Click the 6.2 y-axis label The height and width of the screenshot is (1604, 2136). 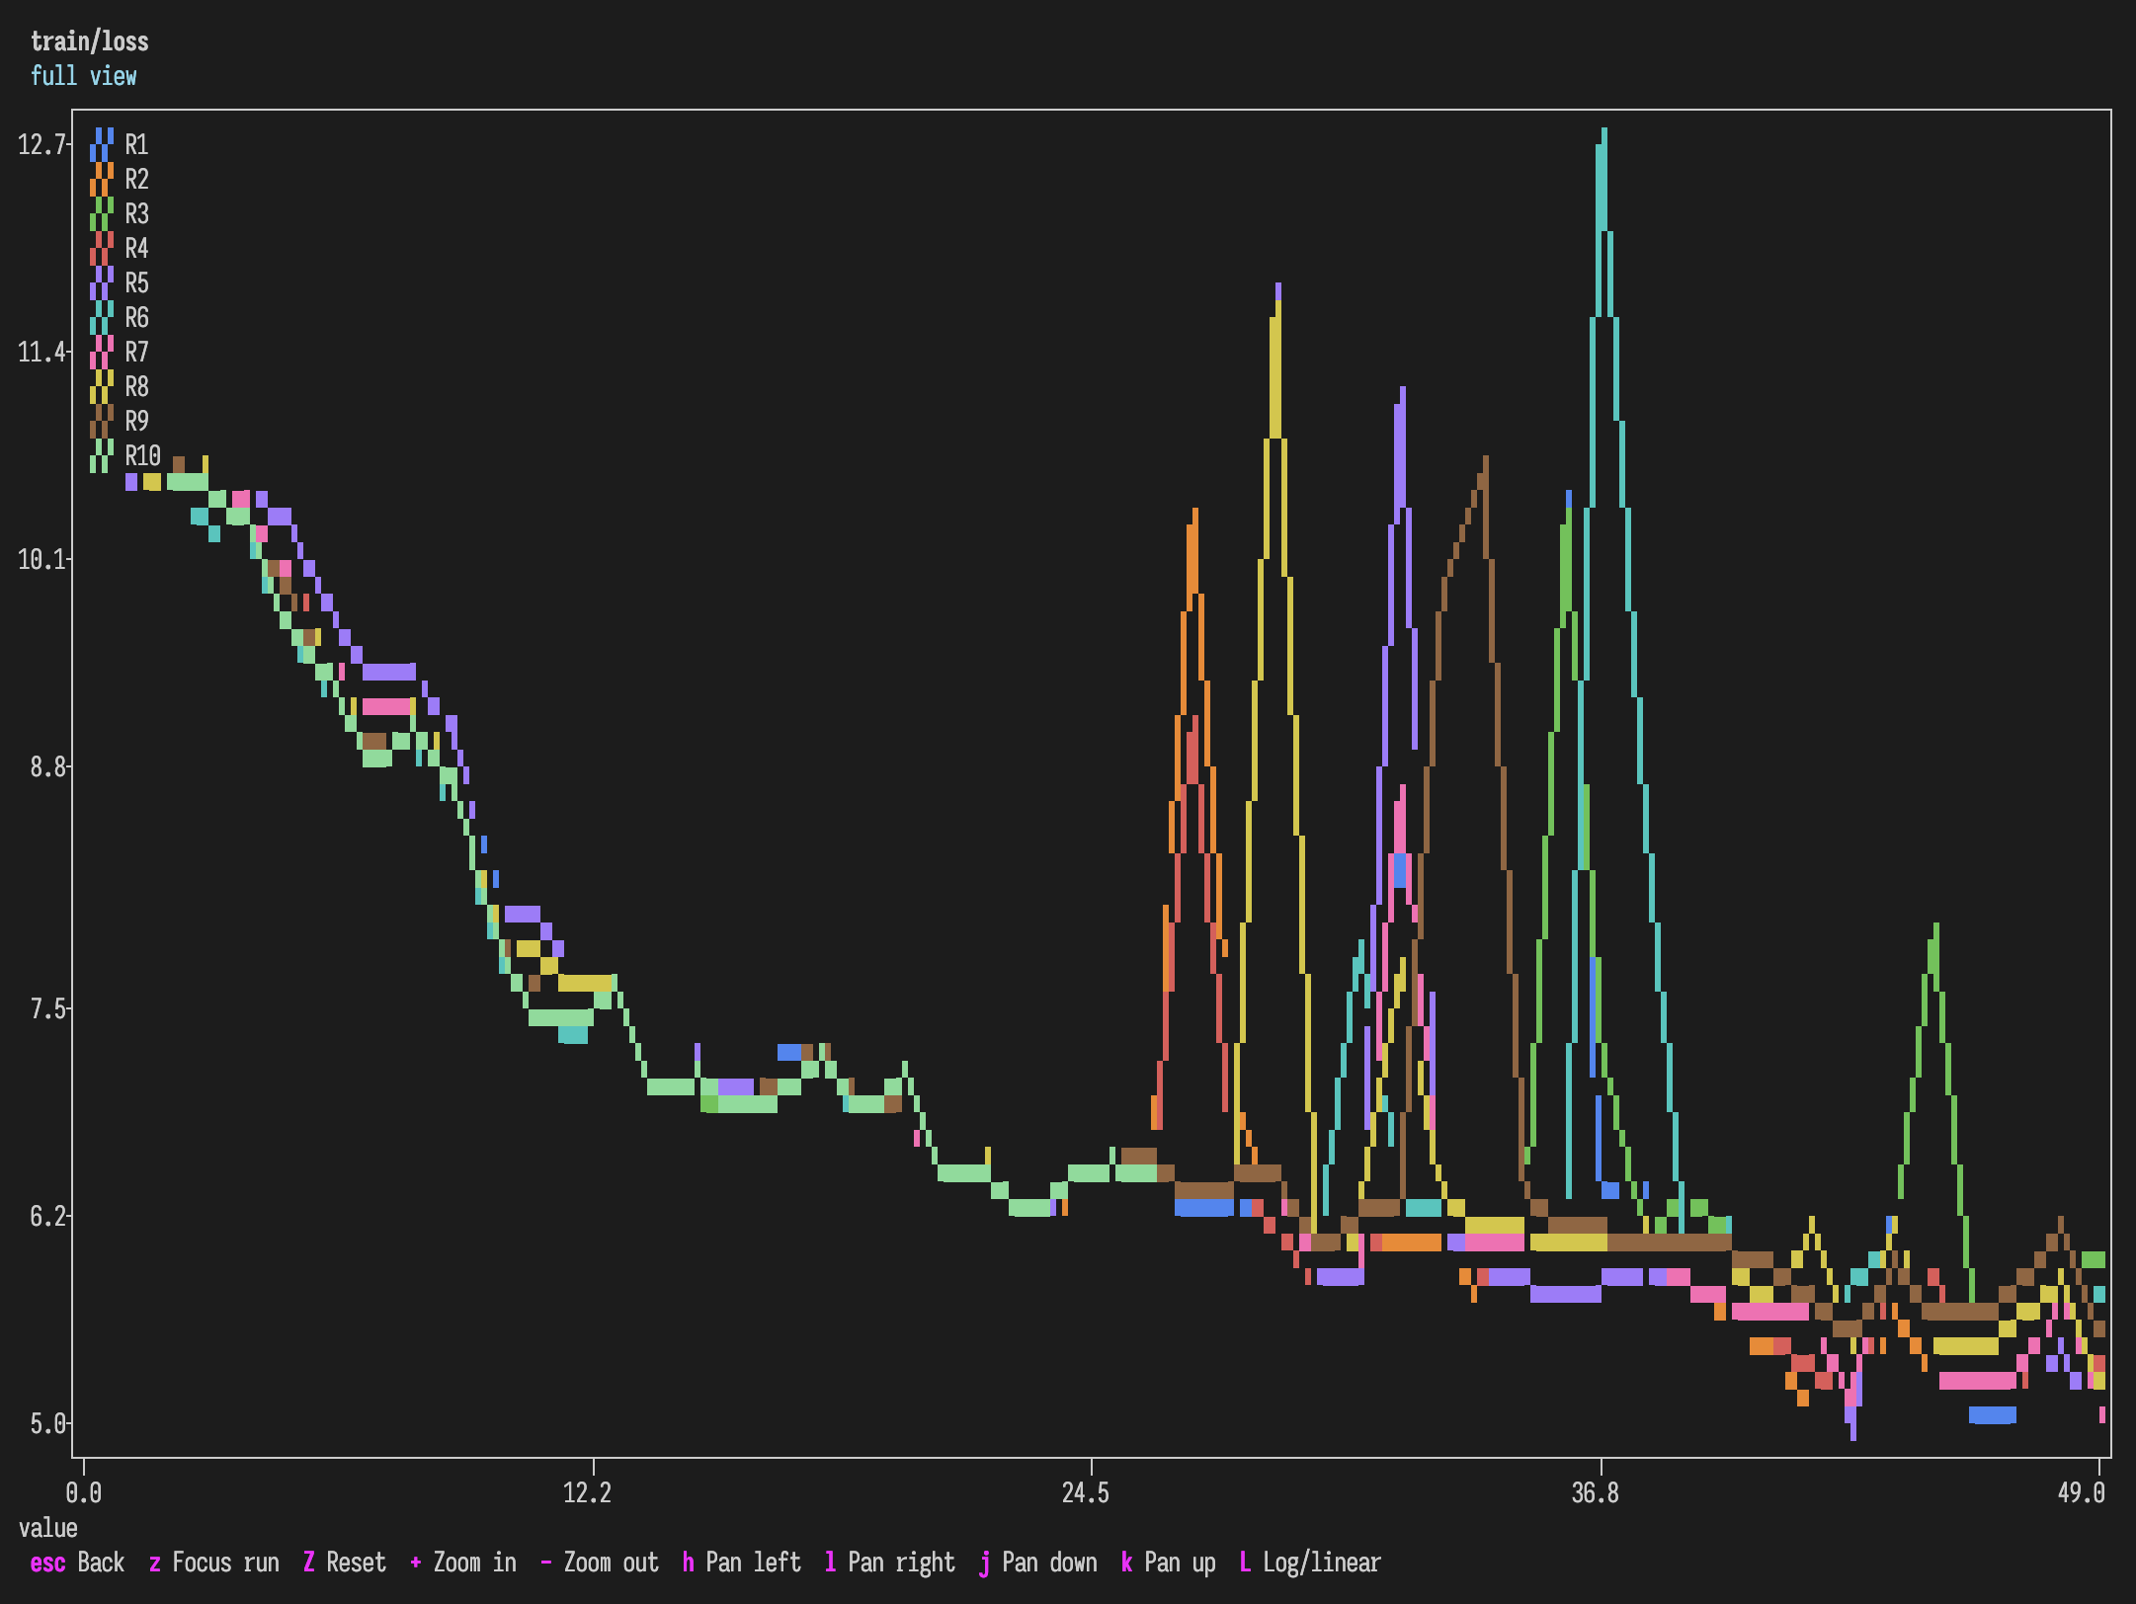47,1217
